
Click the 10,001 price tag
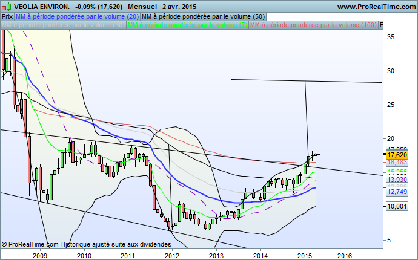click(397, 206)
